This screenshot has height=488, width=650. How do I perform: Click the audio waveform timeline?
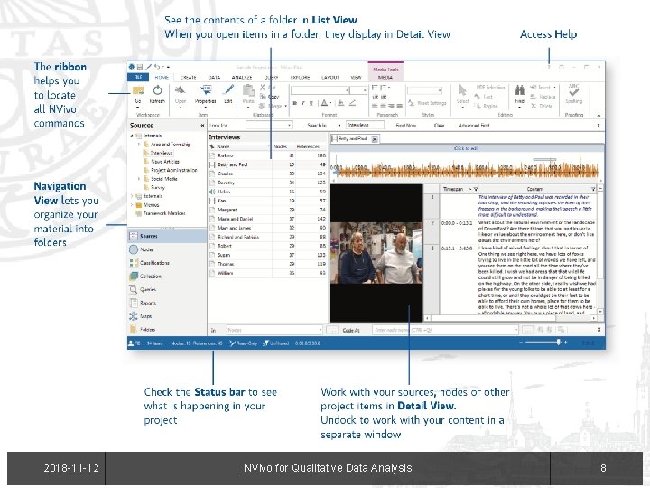pos(465,170)
